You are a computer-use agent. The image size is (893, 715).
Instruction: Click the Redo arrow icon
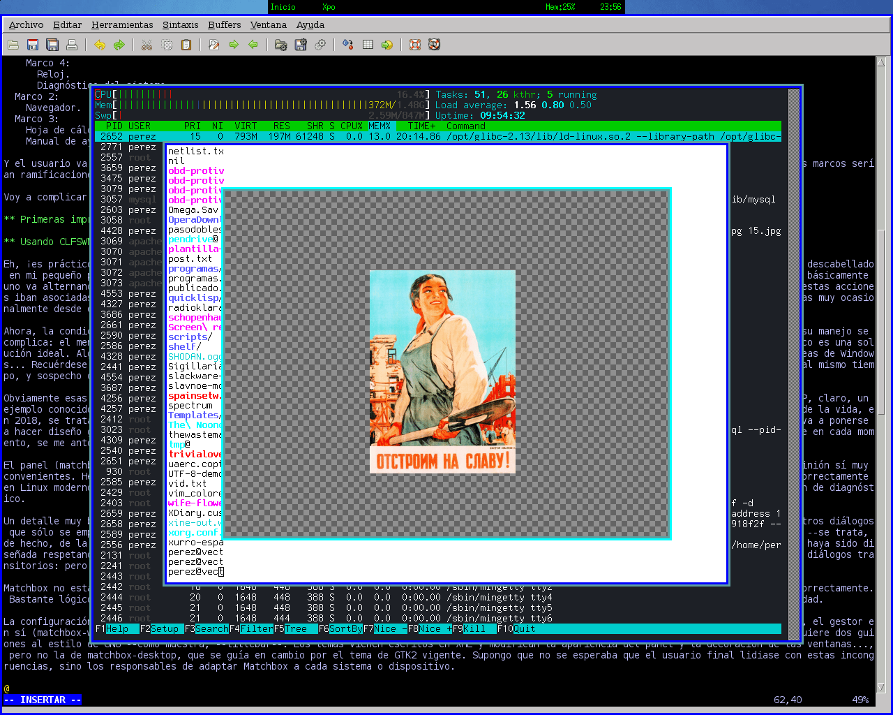(119, 45)
